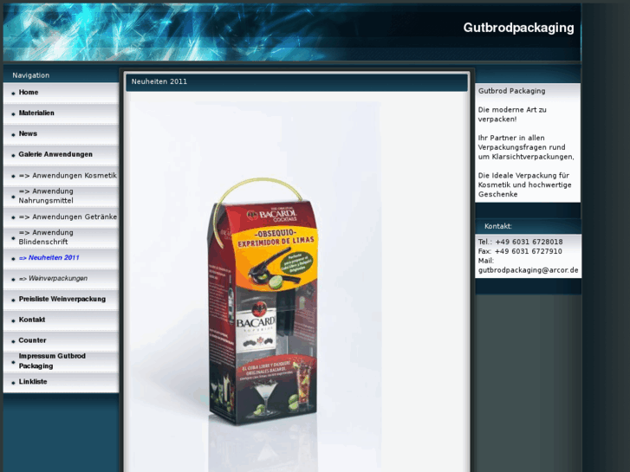Click the 'Die moderne Art zu verpacken!' text
The height and width of the screenshot is (472, 630).
(512, 114)
